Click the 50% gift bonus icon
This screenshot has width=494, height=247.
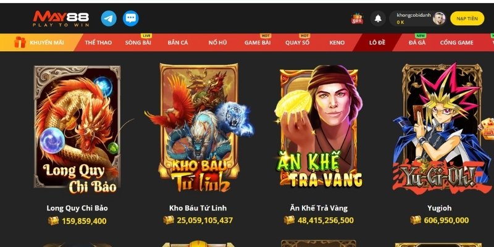(358, 19)
